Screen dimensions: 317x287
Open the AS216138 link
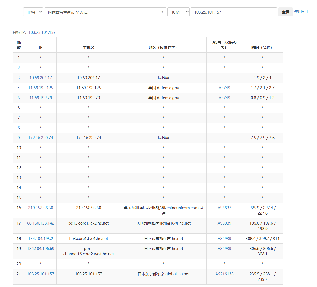[224, 274]
